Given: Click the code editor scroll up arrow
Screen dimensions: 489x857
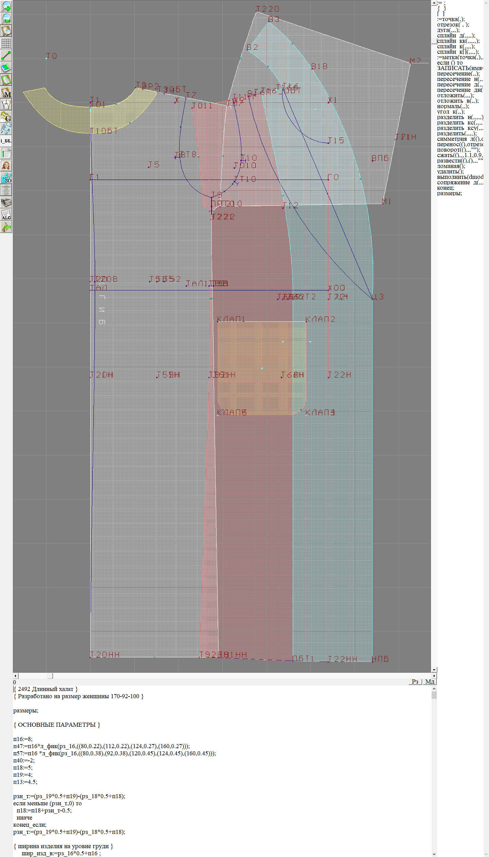Looking at the screenshot, I should pyautogui.click(x=434, y=689).
